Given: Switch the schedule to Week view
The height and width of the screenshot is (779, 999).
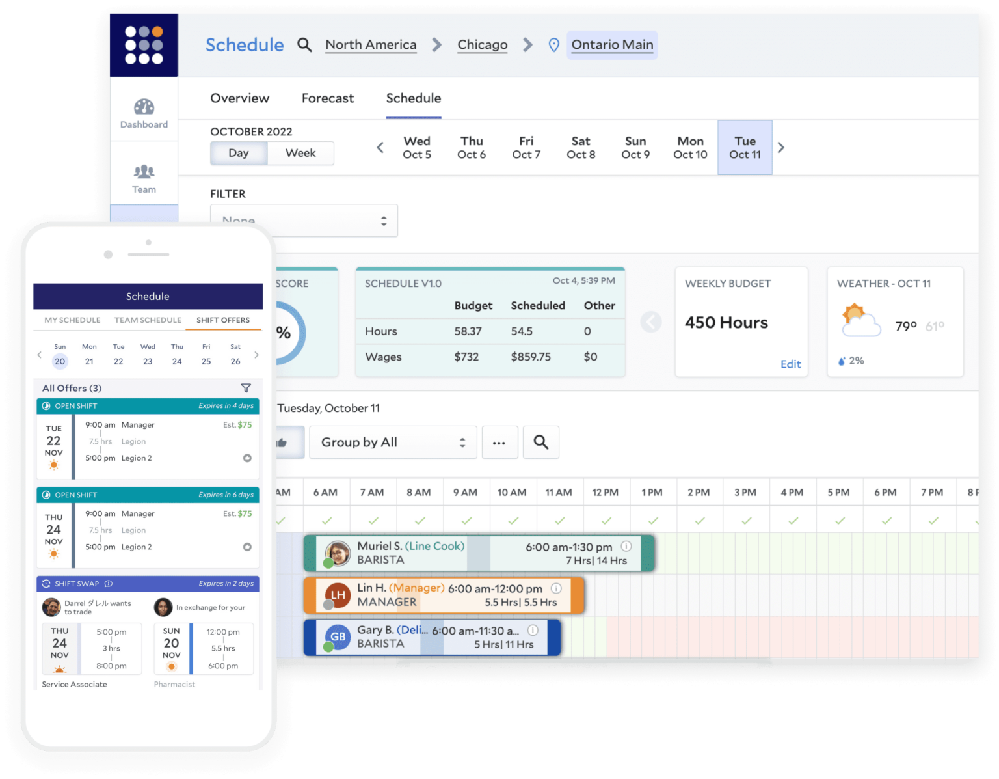Looking at the screenshot, I should (300, 153).
